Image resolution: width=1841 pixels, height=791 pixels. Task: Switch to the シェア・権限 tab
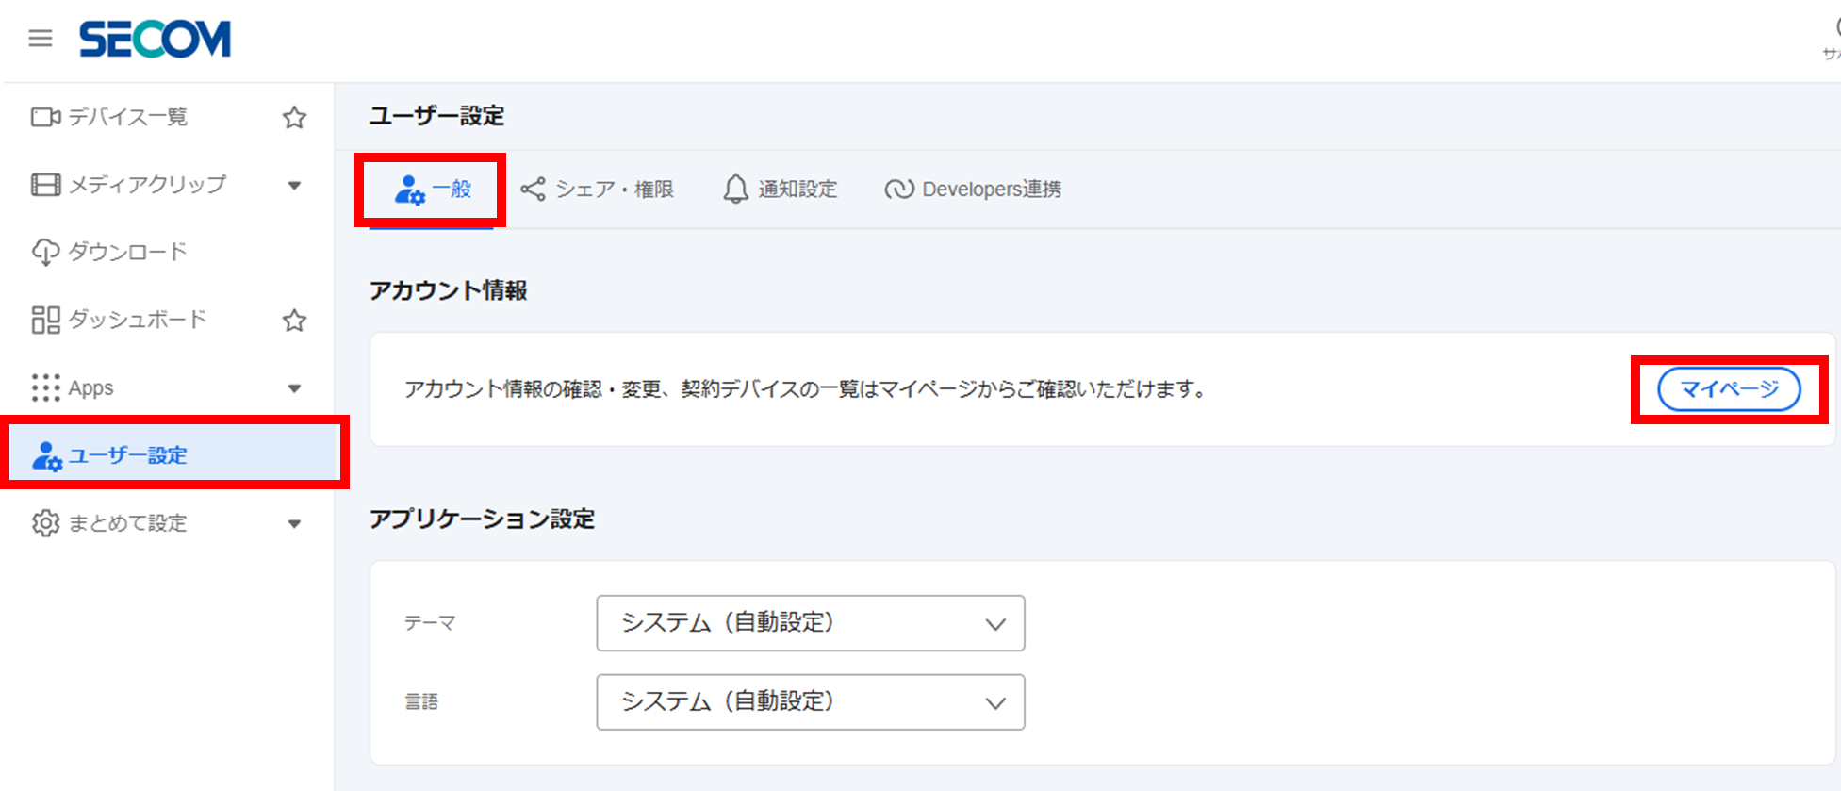(597, 190)
